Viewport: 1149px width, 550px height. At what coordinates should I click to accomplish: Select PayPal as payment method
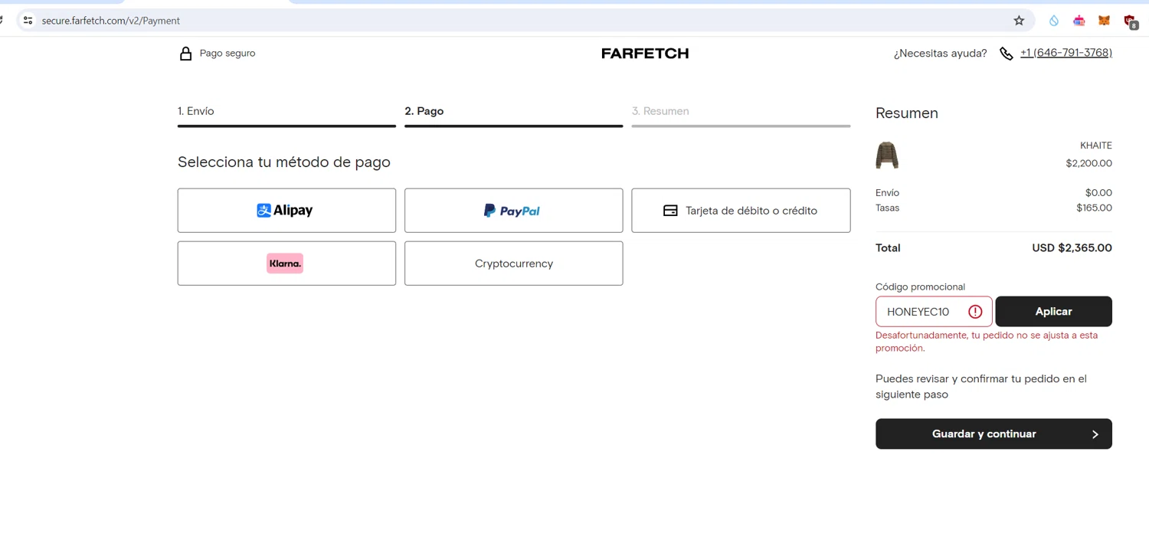[x=513, y=211]
